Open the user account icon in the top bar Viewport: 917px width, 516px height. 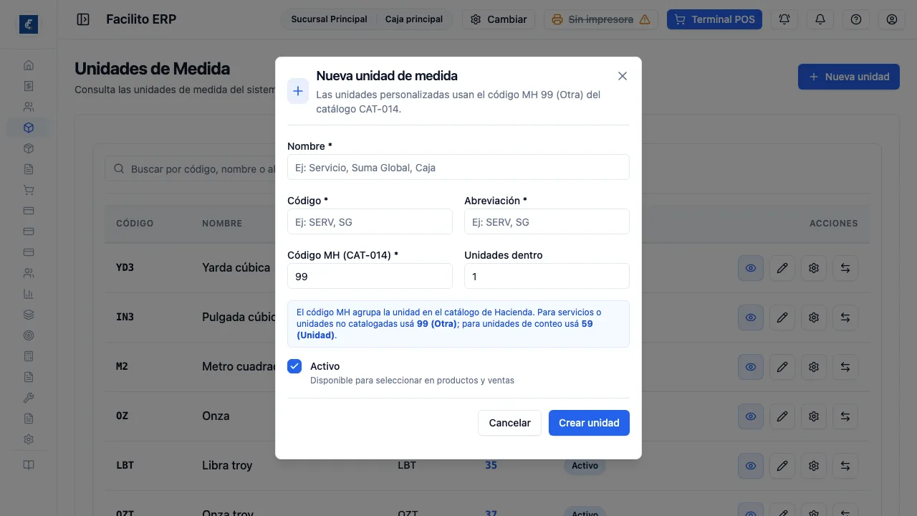892,19
